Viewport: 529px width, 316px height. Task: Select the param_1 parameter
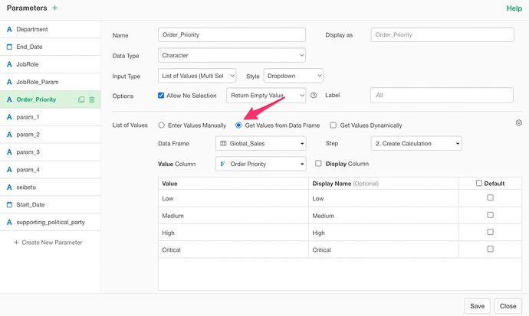tap(51, 117)
